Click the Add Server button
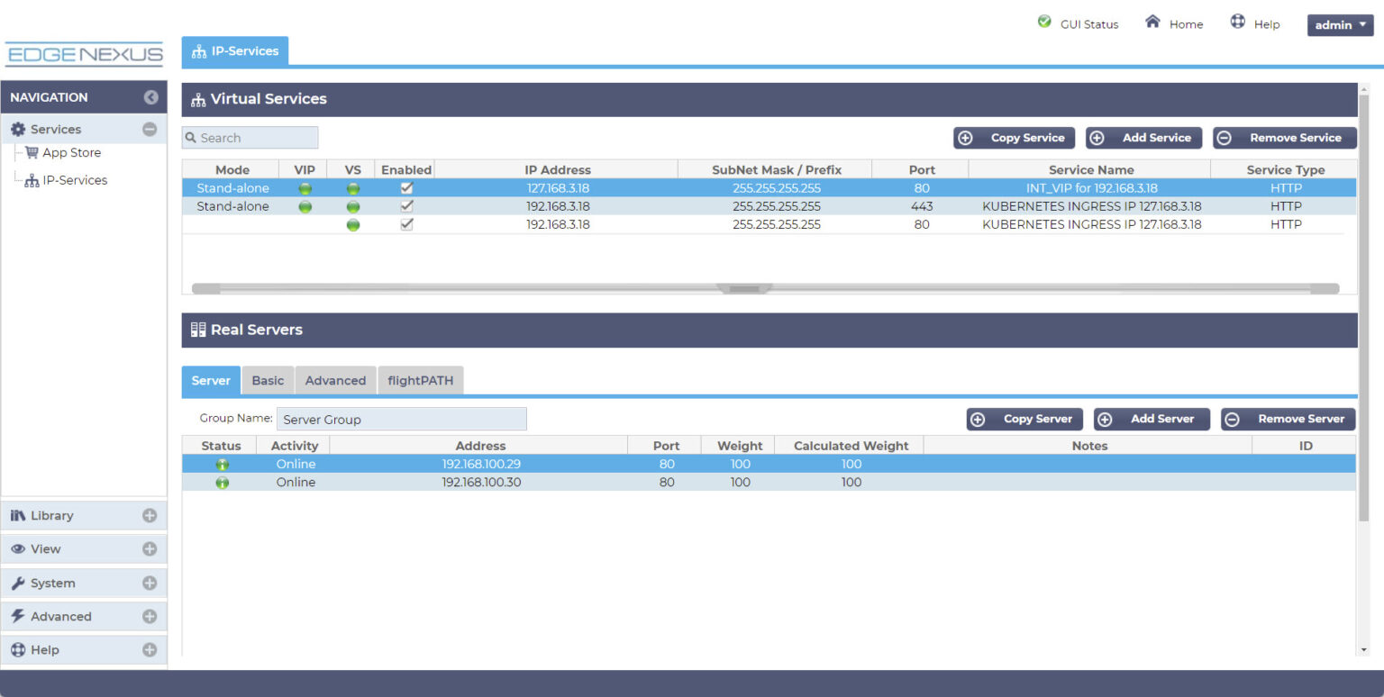 click(x=1162, y=419)
